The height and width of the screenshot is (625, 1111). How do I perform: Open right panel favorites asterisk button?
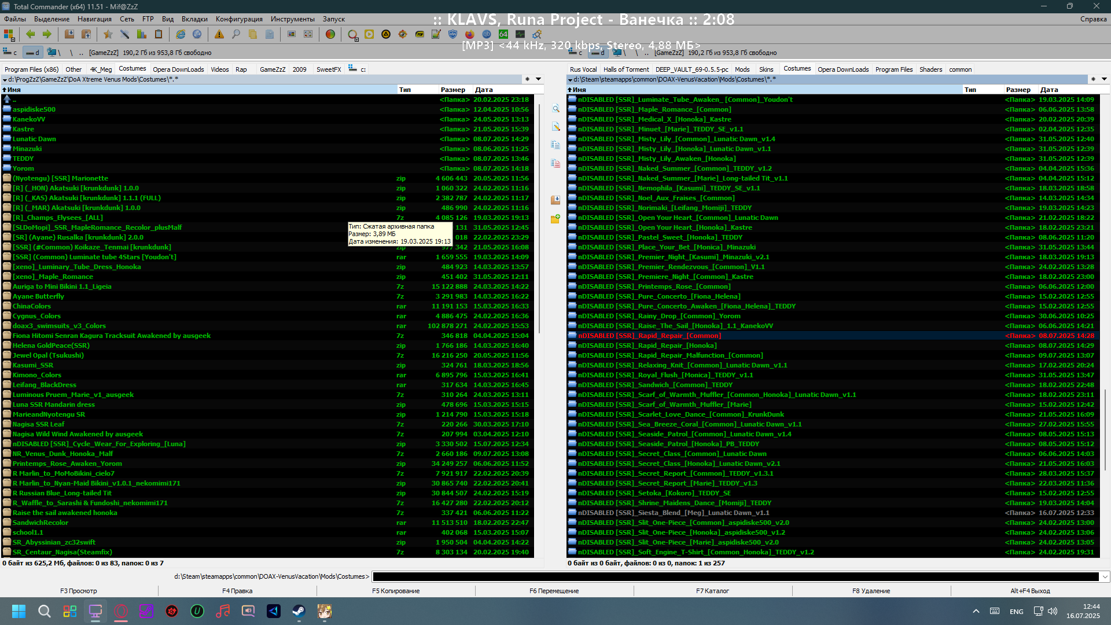point(1093,79)
